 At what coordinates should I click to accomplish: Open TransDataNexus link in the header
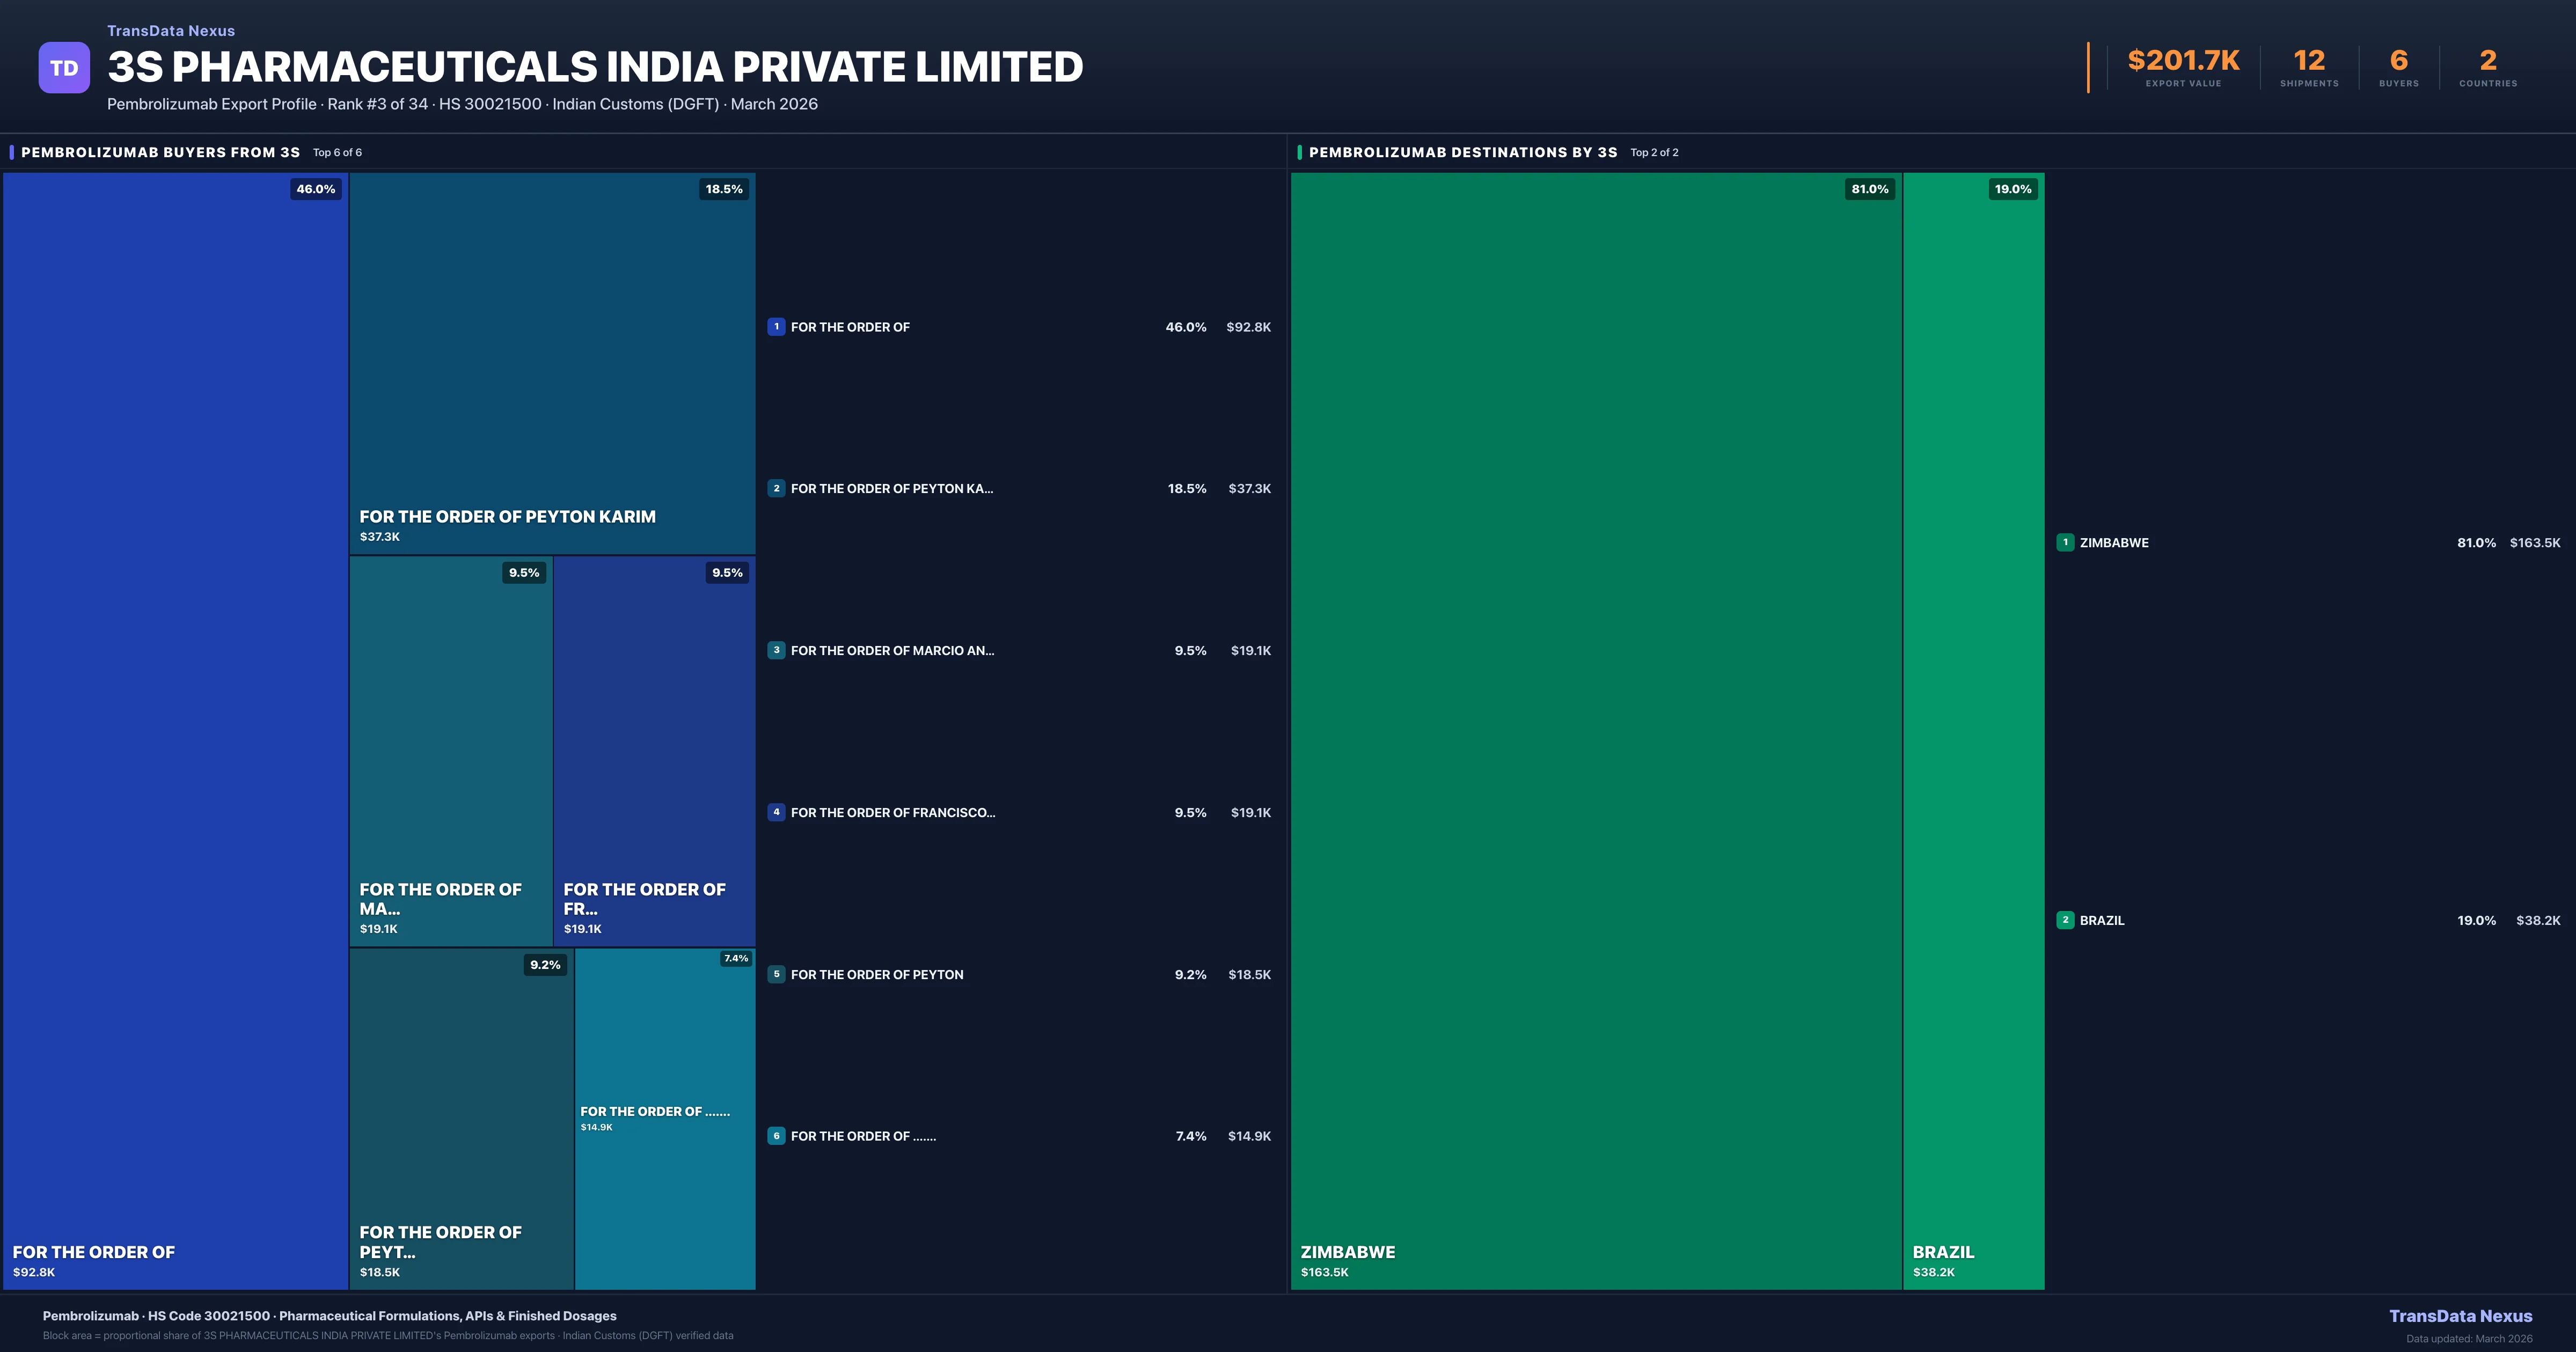[171, 31]
